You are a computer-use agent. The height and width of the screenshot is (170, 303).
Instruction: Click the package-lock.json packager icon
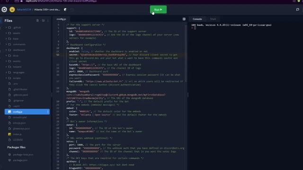click(9, 154)
